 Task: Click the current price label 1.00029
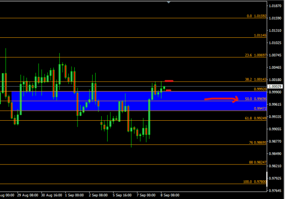coord(275,87)
